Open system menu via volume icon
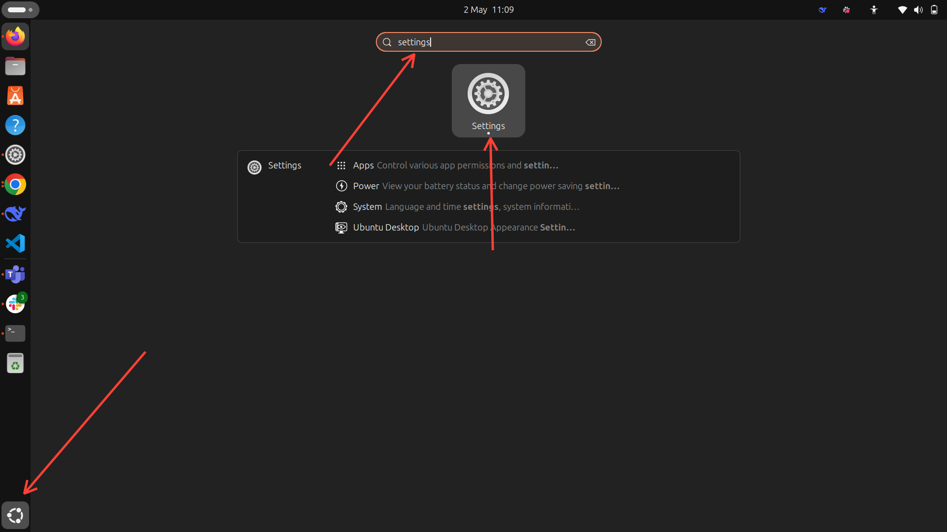The image size is (947, 532). click(x=918, y=10)
